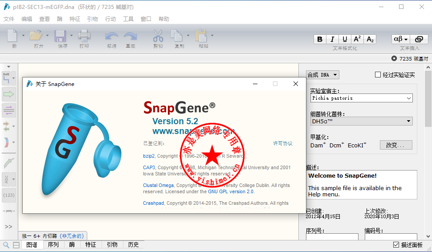Open the Pichia pastoris host dropdown
This screenshot has width=432, height=252.
pos(361,98)
